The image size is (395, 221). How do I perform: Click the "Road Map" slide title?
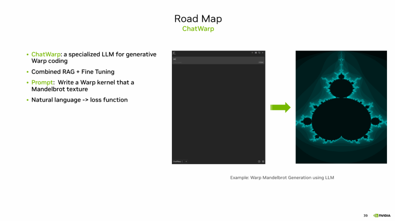coord(198,19)
